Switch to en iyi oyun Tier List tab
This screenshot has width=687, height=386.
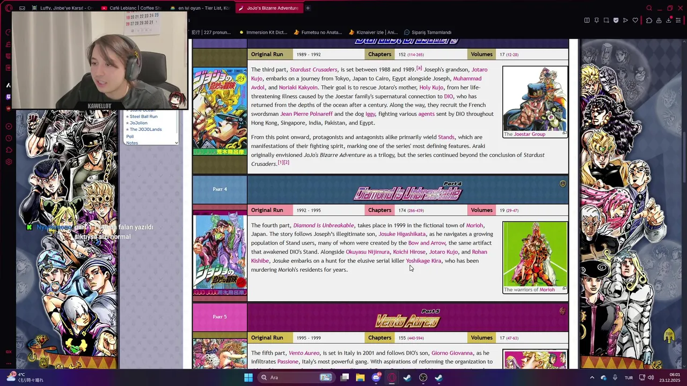coord(200,8)
